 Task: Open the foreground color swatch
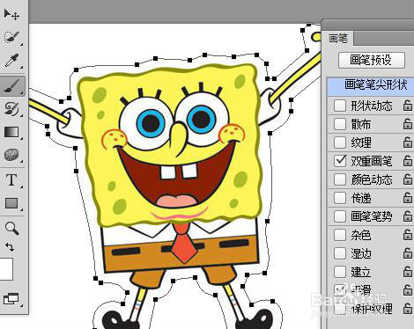tap(6, 269)
